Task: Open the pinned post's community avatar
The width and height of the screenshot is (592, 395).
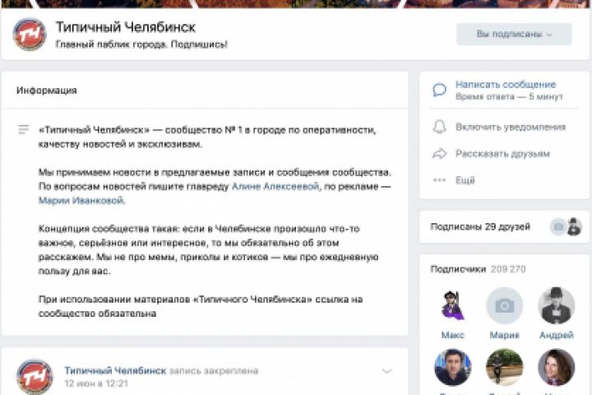Action: [x=35, y=376]
